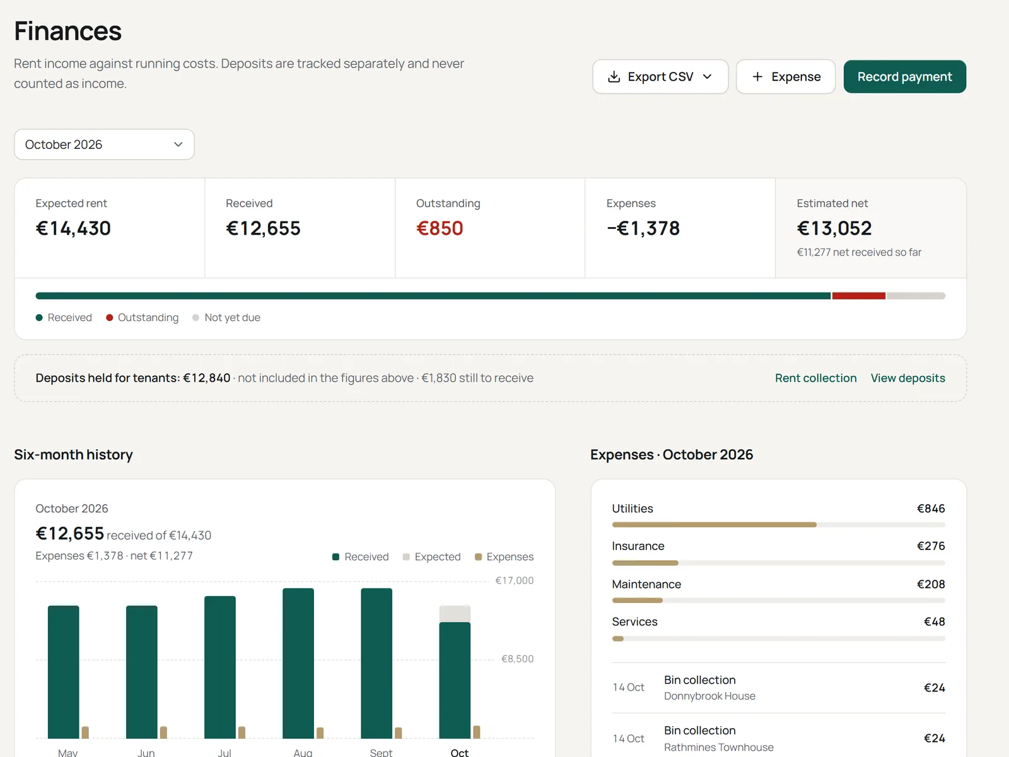1009x757 pixels.
Task: Click the Deposits held for tenants text
Action: 132,378
